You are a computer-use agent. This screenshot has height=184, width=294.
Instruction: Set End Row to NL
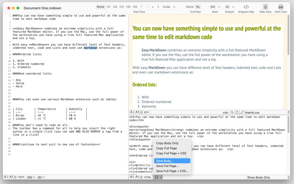pos(198,7)
